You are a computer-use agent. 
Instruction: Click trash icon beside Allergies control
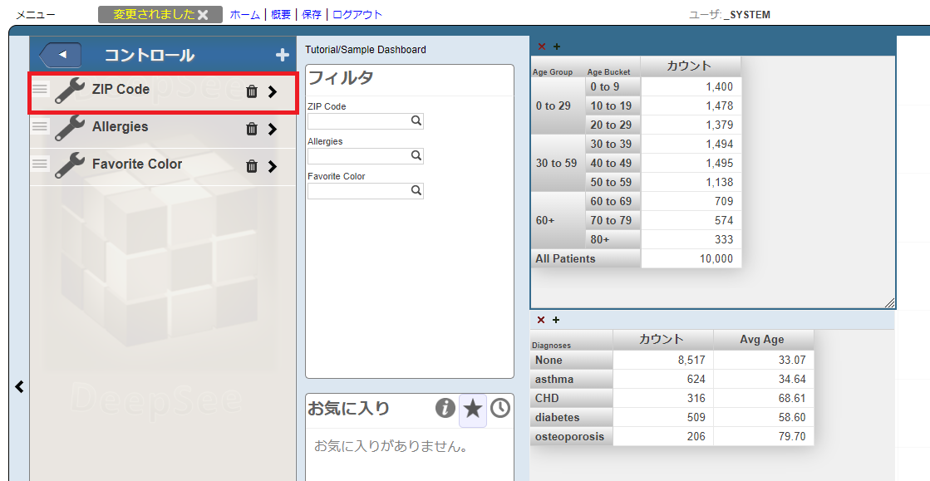[252, 129]
